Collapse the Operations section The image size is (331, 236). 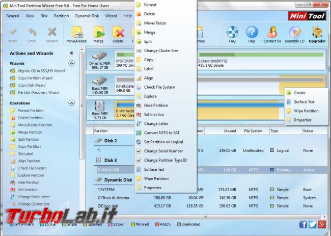[72, 103]
